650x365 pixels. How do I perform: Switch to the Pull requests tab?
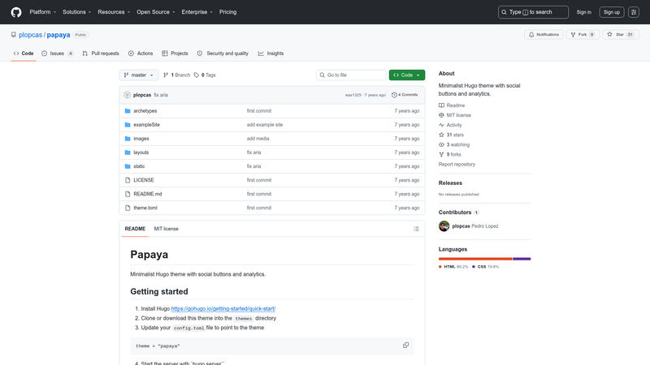[101, 54]
